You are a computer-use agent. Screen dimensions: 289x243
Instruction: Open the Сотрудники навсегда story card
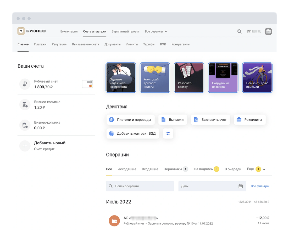[x=223, y=78]
